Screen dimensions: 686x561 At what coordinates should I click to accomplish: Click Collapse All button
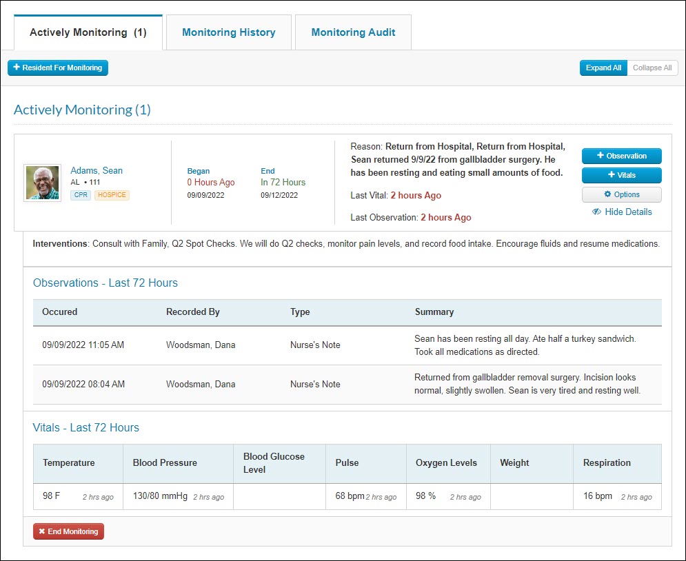coord(652,68)
